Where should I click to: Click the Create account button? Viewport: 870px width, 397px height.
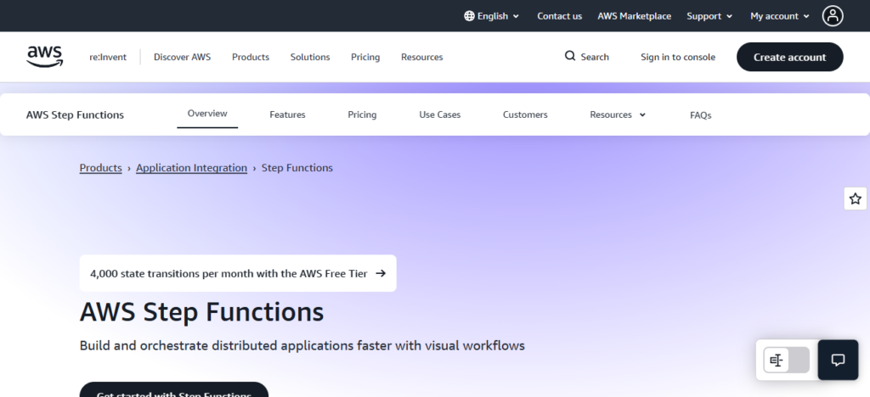[x=789, y=57]
